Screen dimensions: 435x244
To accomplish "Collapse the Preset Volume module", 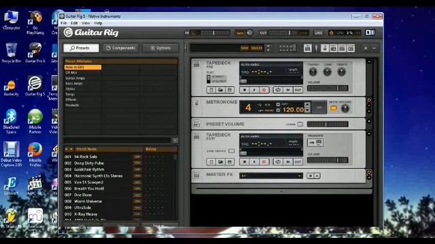I will click(x=369, y=121).
